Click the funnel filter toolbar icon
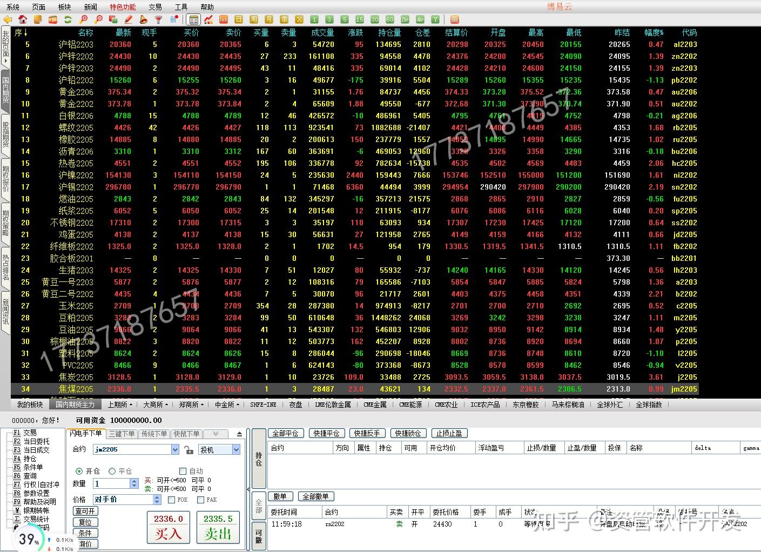 (158, 19)
